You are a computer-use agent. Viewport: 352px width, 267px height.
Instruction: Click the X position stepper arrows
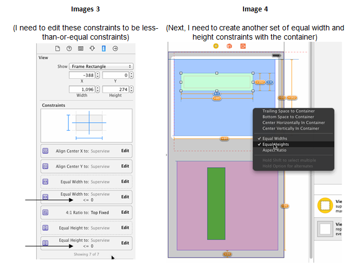[x=99, y=75]
